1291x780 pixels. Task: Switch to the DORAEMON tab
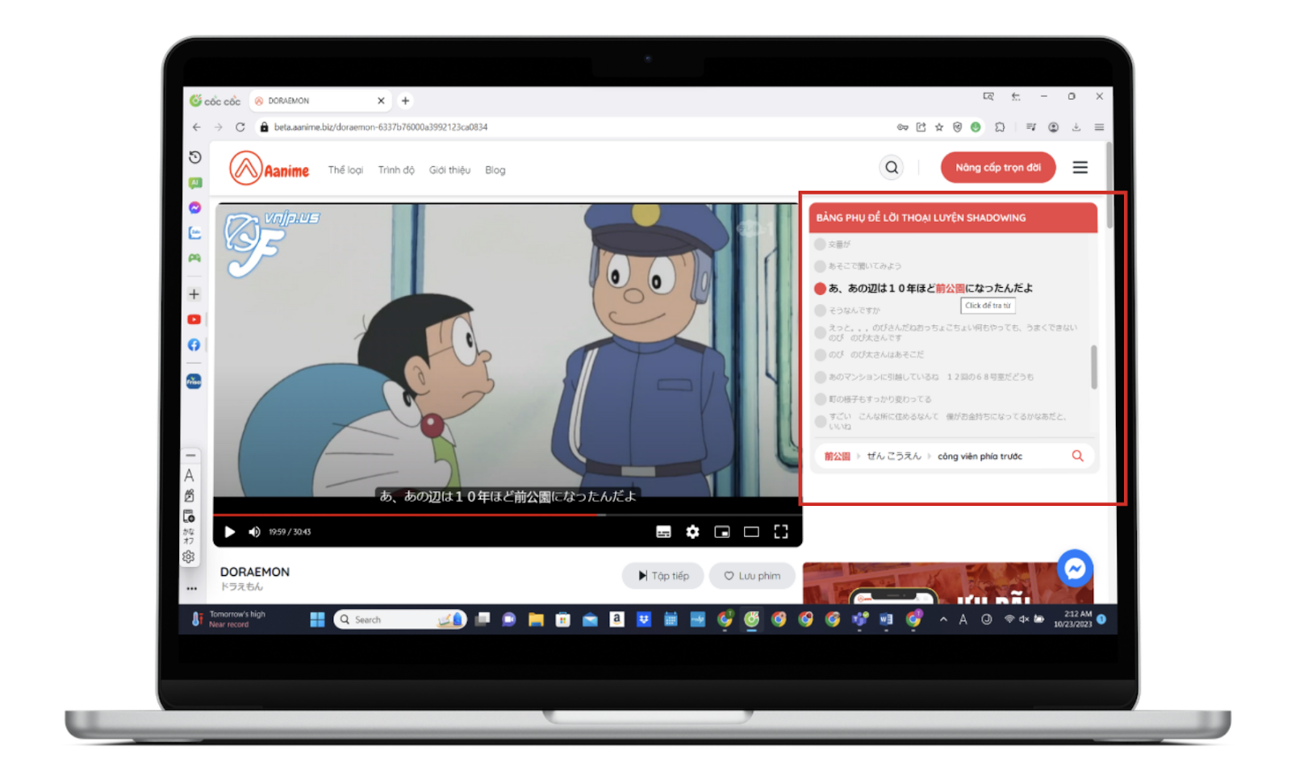pyautogui.click(x=320, y=101)
